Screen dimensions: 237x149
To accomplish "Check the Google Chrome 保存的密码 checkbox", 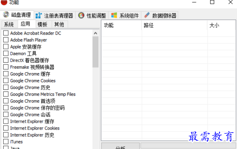I will pyautogui.click(x=6, y=108).
